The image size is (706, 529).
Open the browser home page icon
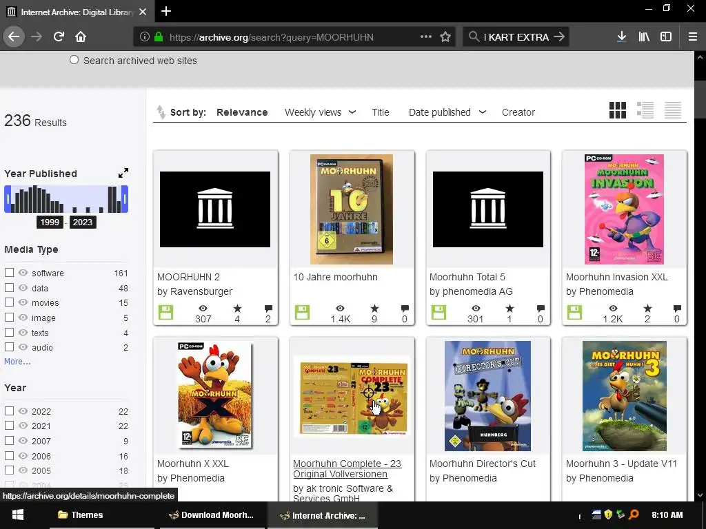pos(81,37)
